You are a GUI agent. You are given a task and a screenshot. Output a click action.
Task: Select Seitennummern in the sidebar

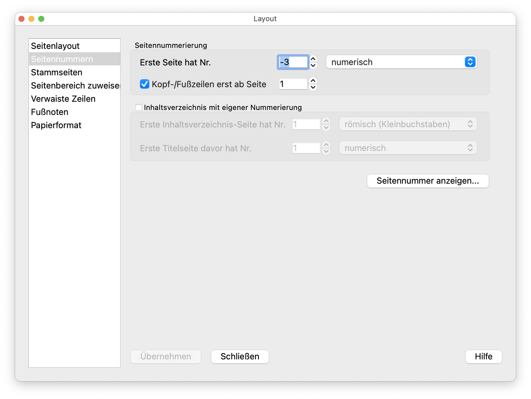point(62,59)
